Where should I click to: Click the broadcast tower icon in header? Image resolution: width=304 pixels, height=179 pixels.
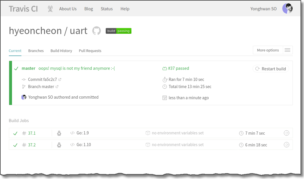tap(50, 9)
